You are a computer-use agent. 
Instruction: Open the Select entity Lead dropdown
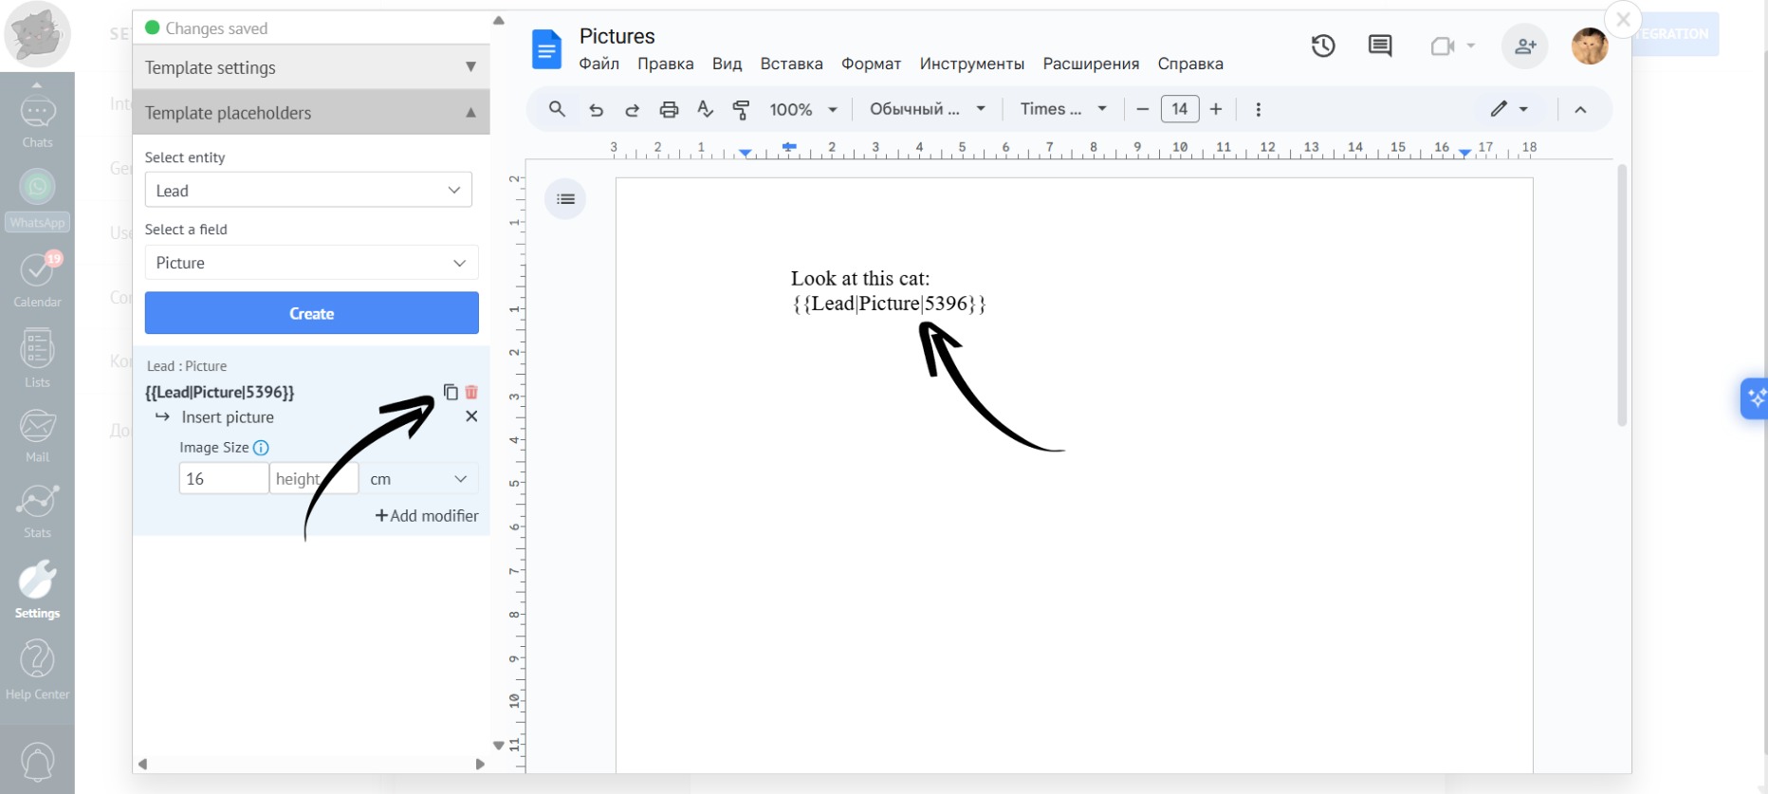(x=308, y=191)
